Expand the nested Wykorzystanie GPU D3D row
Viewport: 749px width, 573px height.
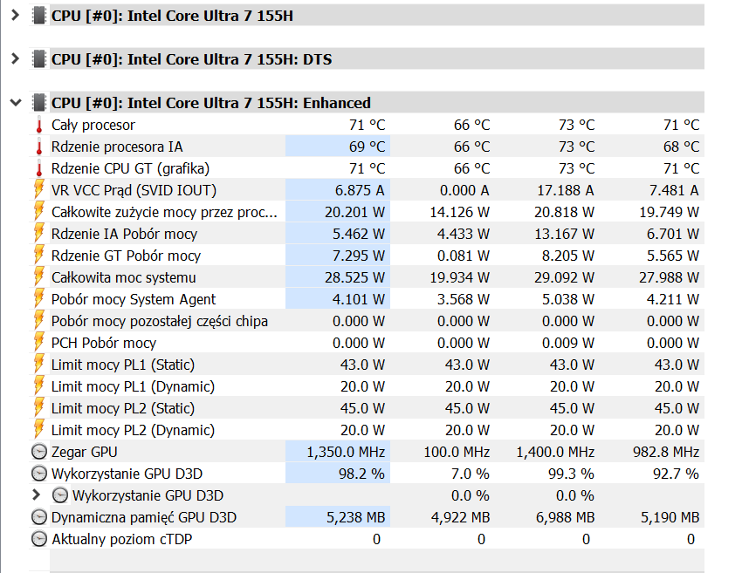click(x=36, y=495)
